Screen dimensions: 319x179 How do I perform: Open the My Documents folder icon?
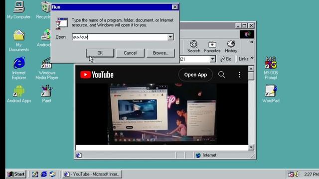pos(19,40)
